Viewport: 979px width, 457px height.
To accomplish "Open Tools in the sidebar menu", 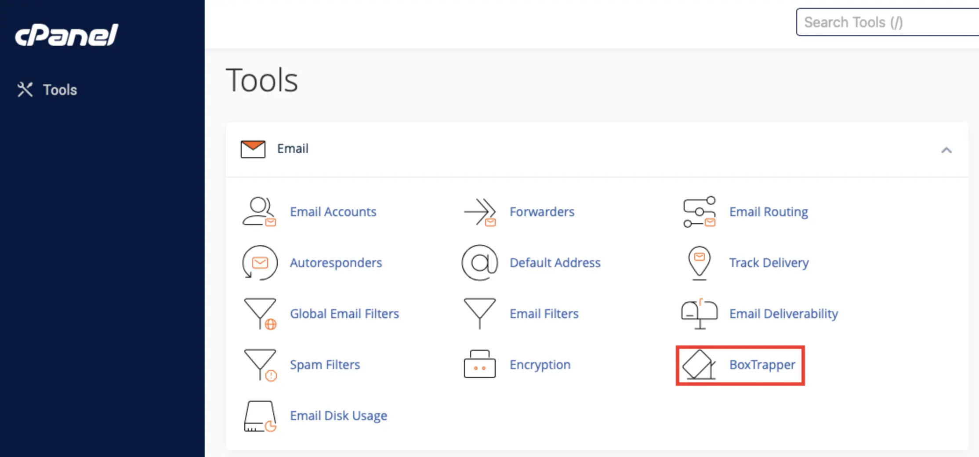I will (60, 90).
